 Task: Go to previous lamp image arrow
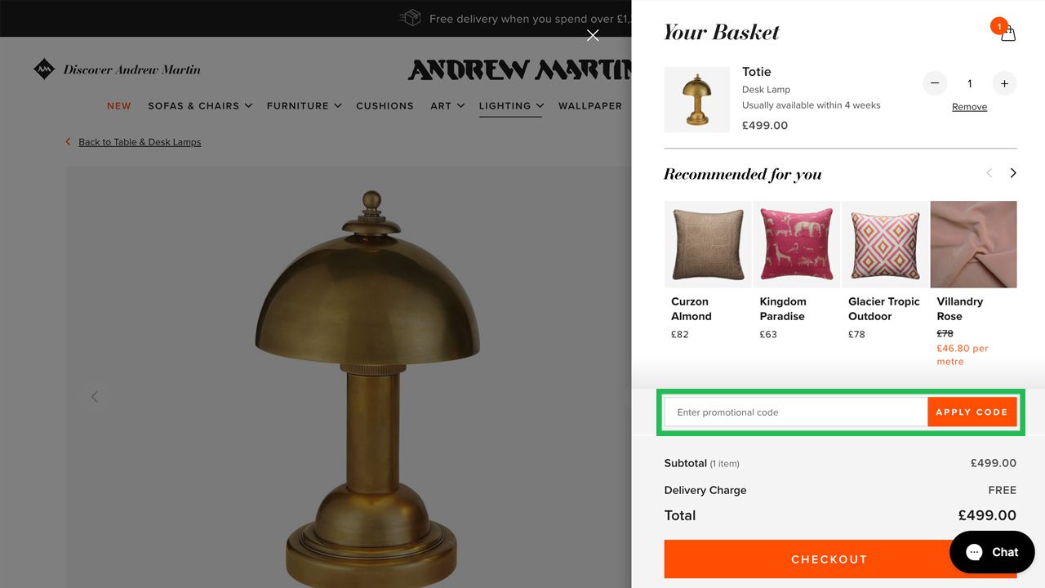(x=95, y=397)
